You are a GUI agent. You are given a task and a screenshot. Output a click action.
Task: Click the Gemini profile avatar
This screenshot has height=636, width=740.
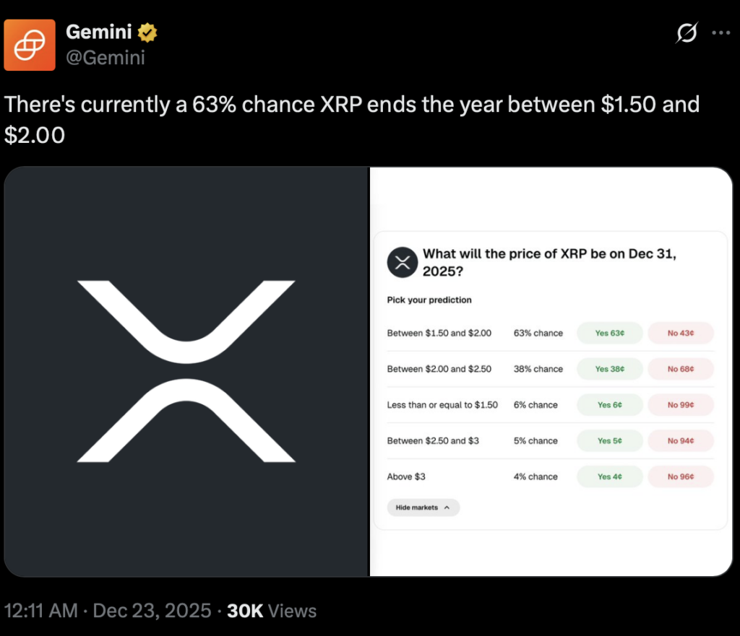(x=29, y=44)
